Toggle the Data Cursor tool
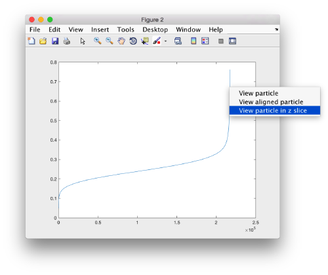The height and width of the screenshot is (275, 328). 145,41
